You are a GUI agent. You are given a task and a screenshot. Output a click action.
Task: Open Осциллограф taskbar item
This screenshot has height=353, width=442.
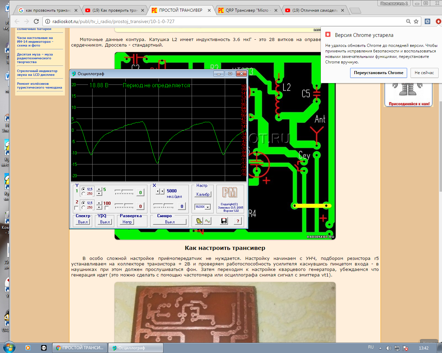[136, 348]
